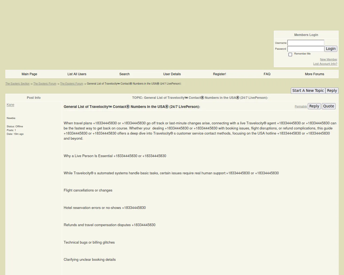Open the Search menu item
344x275 pixels.
coord(124,74)
